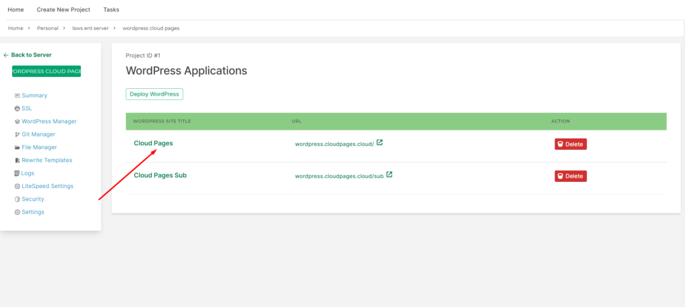Viewport: 685px width, 307px height.
Task: Go Back to Server
Action: click(31, 55)
